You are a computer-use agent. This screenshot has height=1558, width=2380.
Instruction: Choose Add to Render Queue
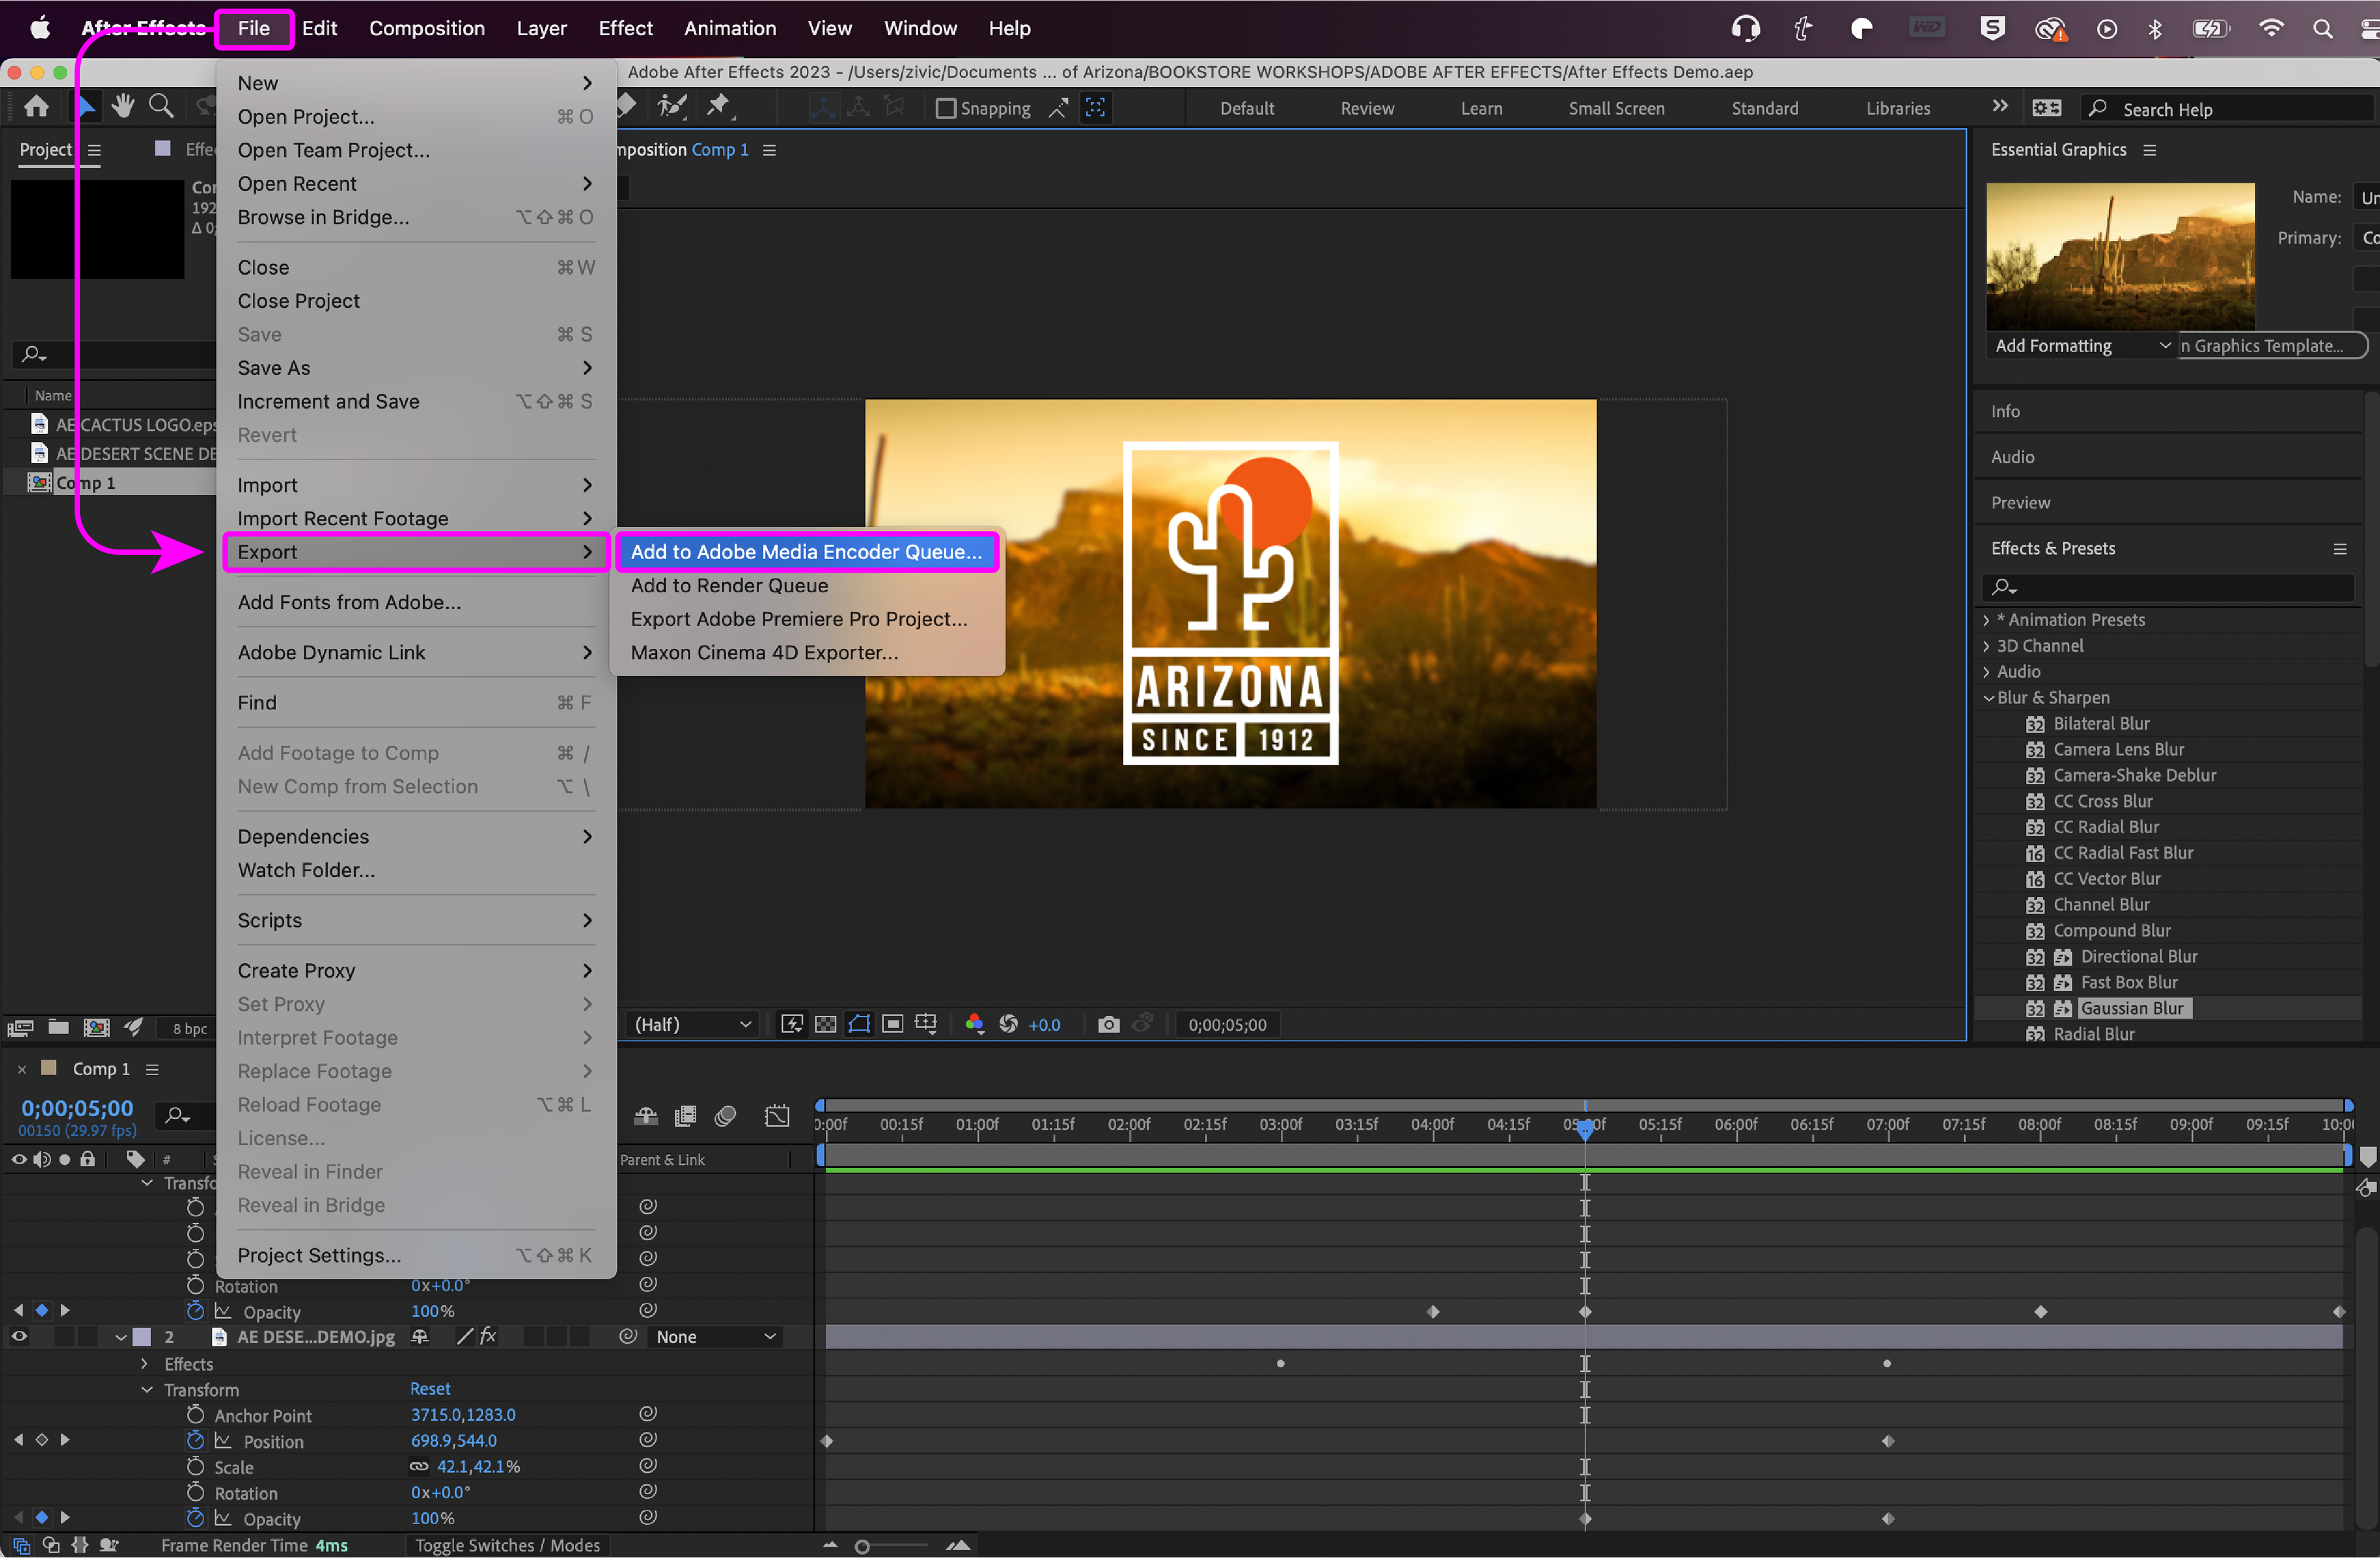[729, 586]
